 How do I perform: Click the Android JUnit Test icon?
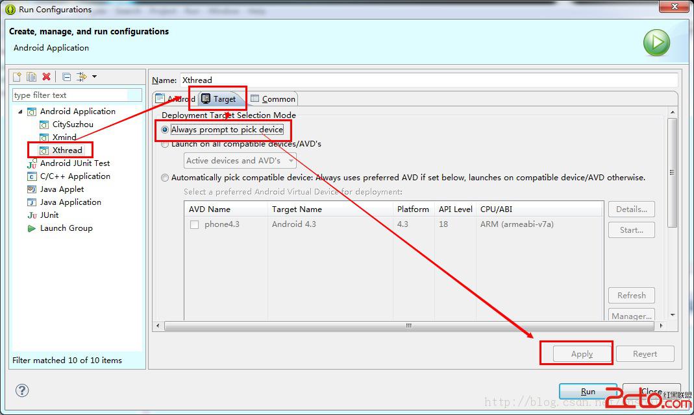tap(32, 163)
